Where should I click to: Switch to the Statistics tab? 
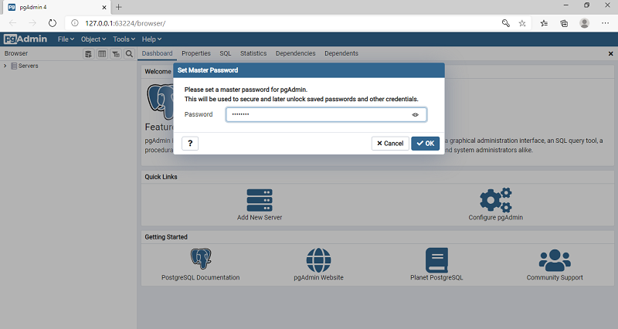[253, 53]
